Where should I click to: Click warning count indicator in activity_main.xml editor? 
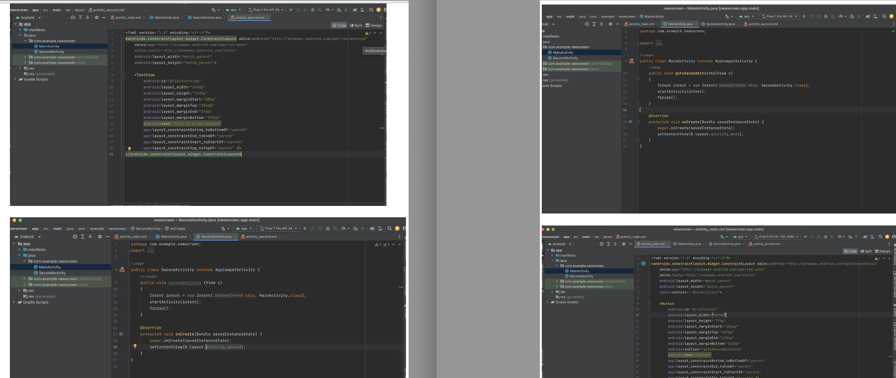pos(877,258)
